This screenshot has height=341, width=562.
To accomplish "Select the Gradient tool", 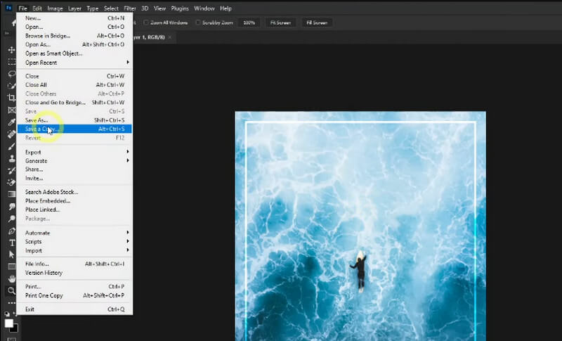I will click(11, 194).
